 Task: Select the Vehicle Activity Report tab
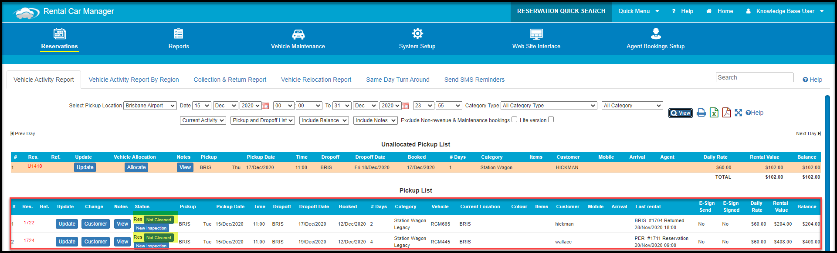coord(44,80)
